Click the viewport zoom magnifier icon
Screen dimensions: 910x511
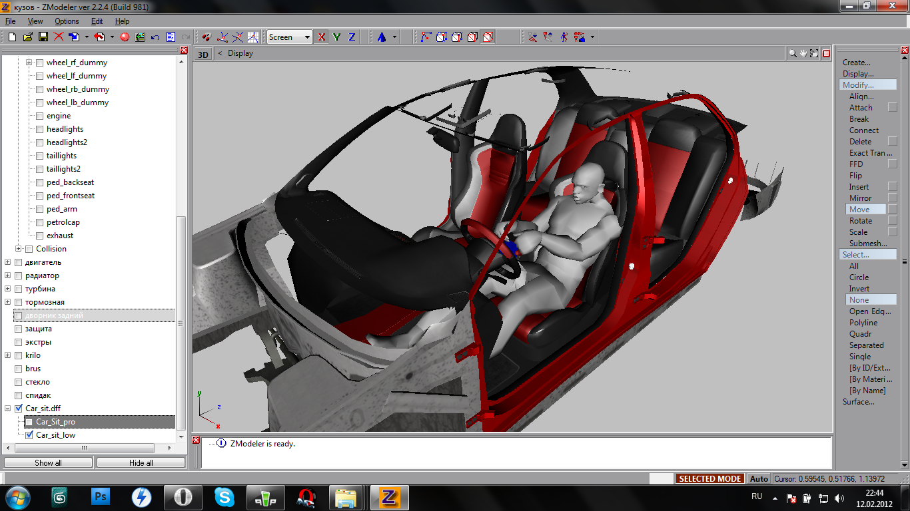click(x=793, y=54)
